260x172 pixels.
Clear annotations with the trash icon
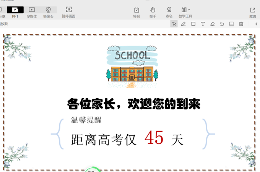coord(241,24)
